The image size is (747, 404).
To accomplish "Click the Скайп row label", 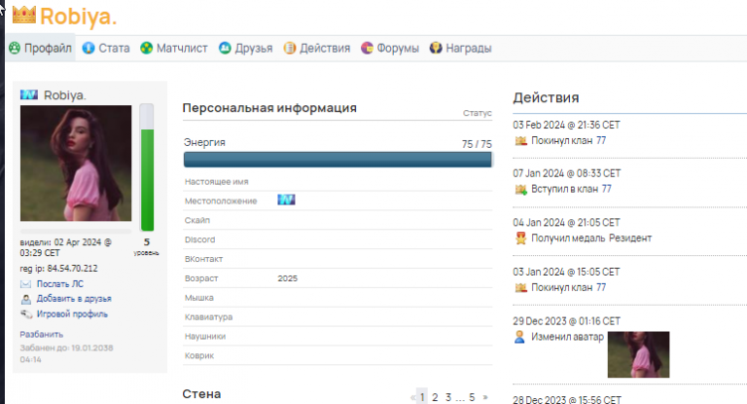I will (x=197, y=220).
